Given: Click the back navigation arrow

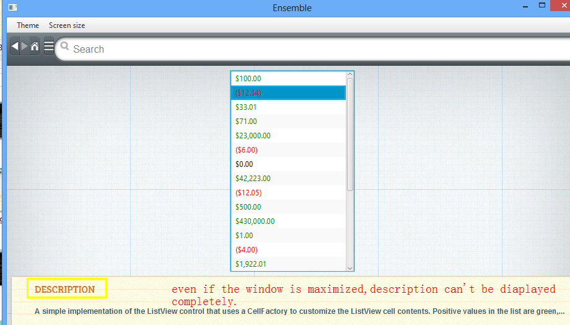Looking at the screenshot, I should [x=15, y=47].
